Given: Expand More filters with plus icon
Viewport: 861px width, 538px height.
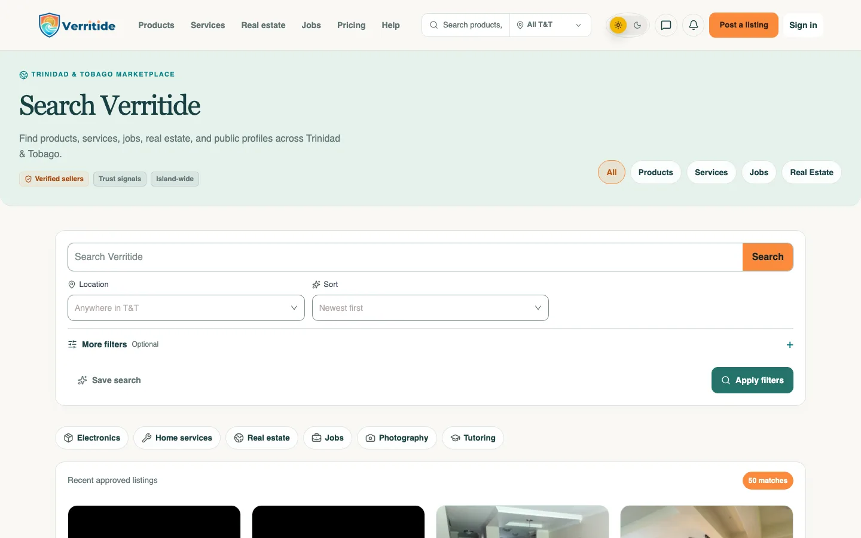Looking at the screenshot, I should 790,345.
